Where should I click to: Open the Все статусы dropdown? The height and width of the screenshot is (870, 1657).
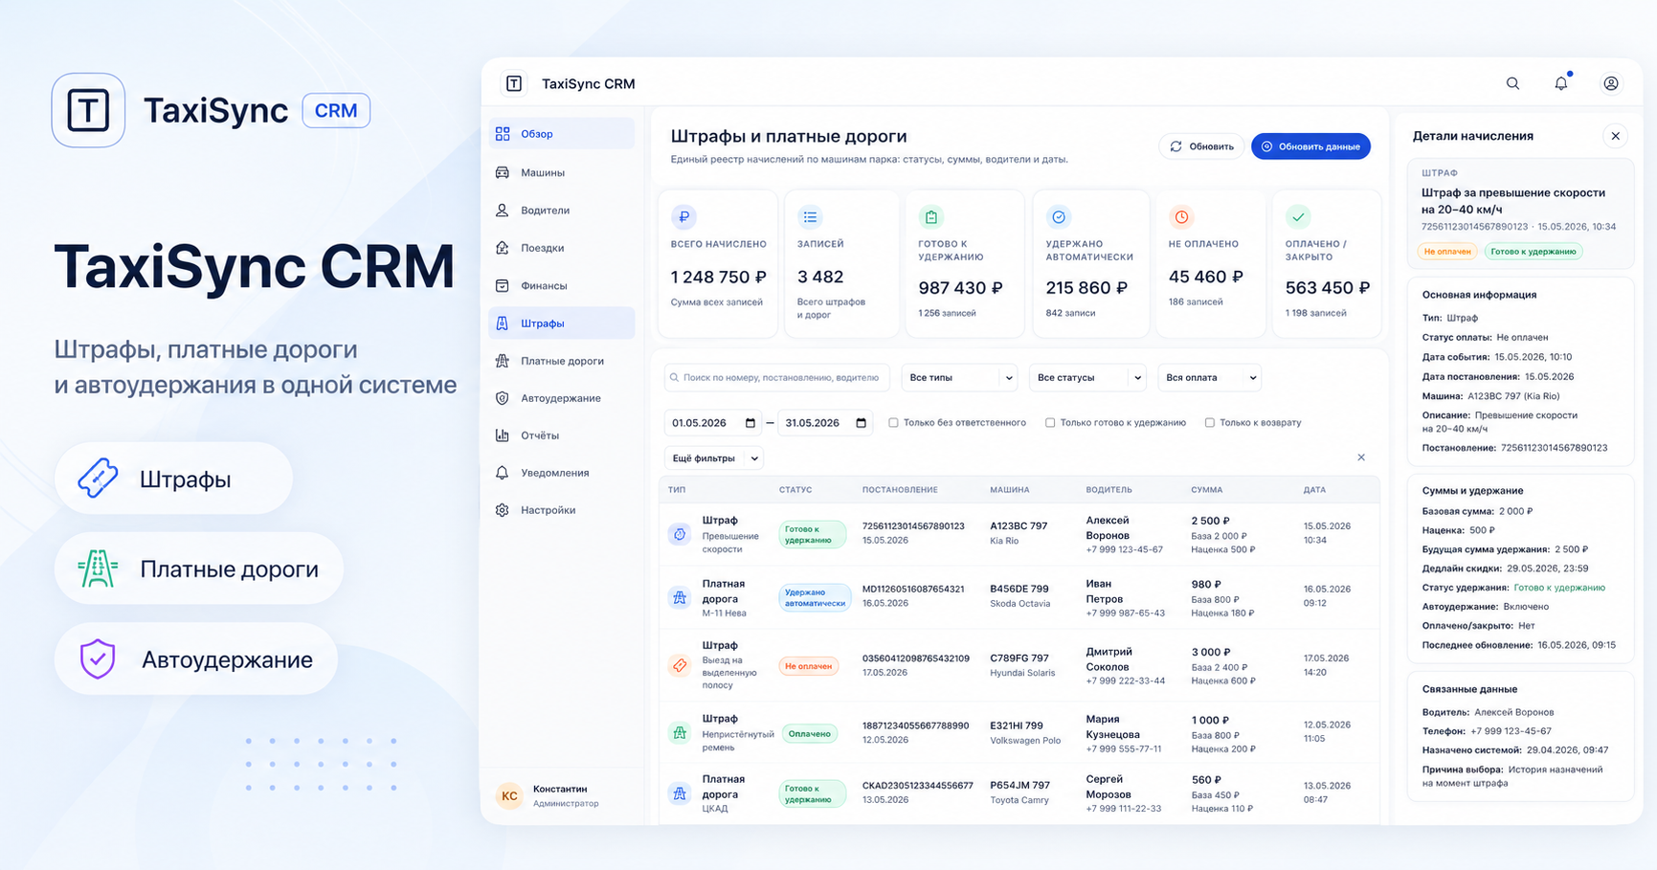1087,378
